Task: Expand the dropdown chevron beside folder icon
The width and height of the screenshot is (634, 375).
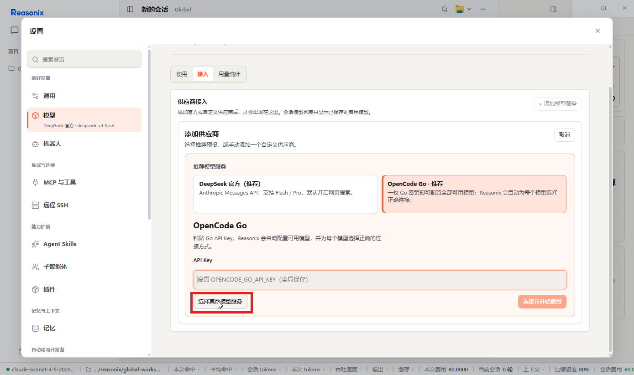Action: click(469, 9)
